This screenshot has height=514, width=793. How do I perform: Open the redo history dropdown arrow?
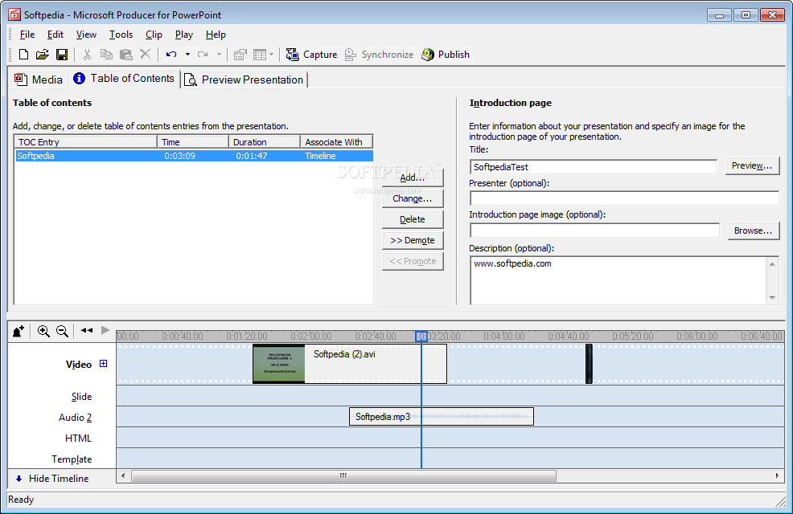point(219,55)
